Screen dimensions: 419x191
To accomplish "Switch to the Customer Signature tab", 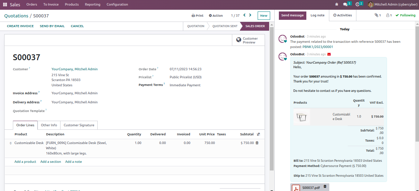I will (79, 125).
